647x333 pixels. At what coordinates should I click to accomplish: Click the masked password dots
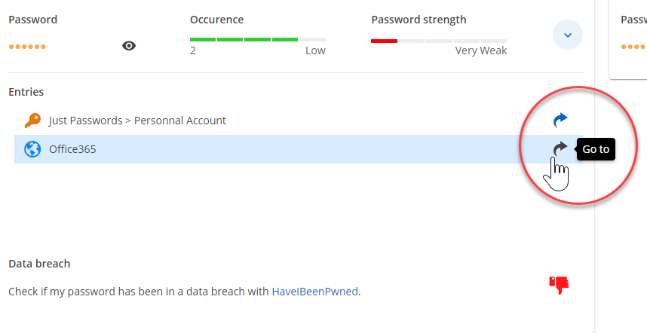click(27, 47)
